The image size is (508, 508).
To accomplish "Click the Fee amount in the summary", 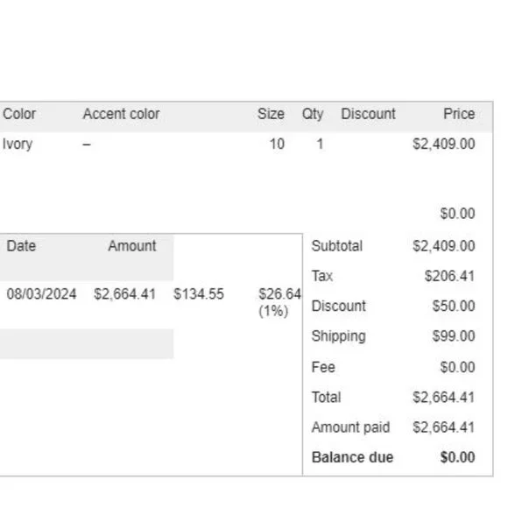I will (x=457, y=367).
